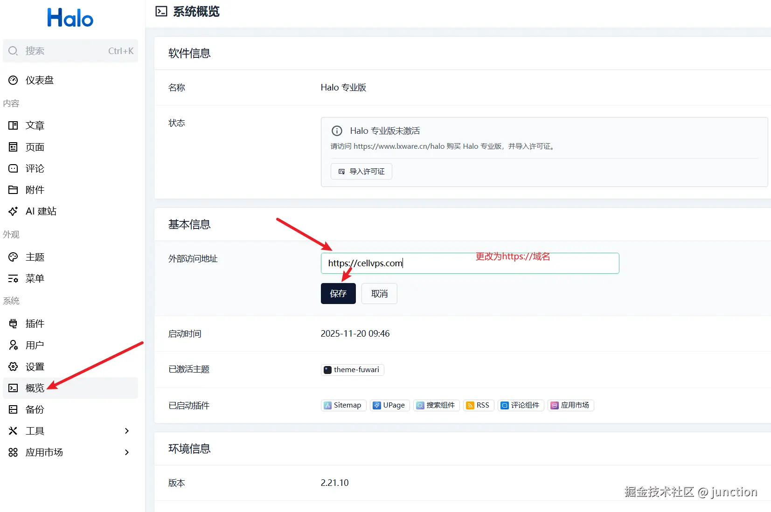Cancel editing with the 取消 button
The width and height of the screenshot is (771, 512).
379,294
